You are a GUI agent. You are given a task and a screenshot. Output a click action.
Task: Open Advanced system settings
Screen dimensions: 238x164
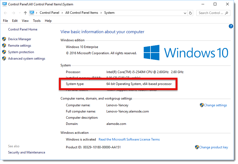[26, 59]
